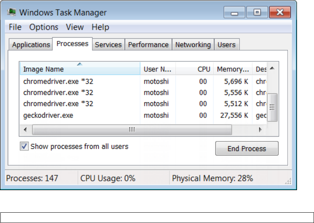Sort by the Memory column header
This screenshot has width=314, height=223.
point(233,69)
